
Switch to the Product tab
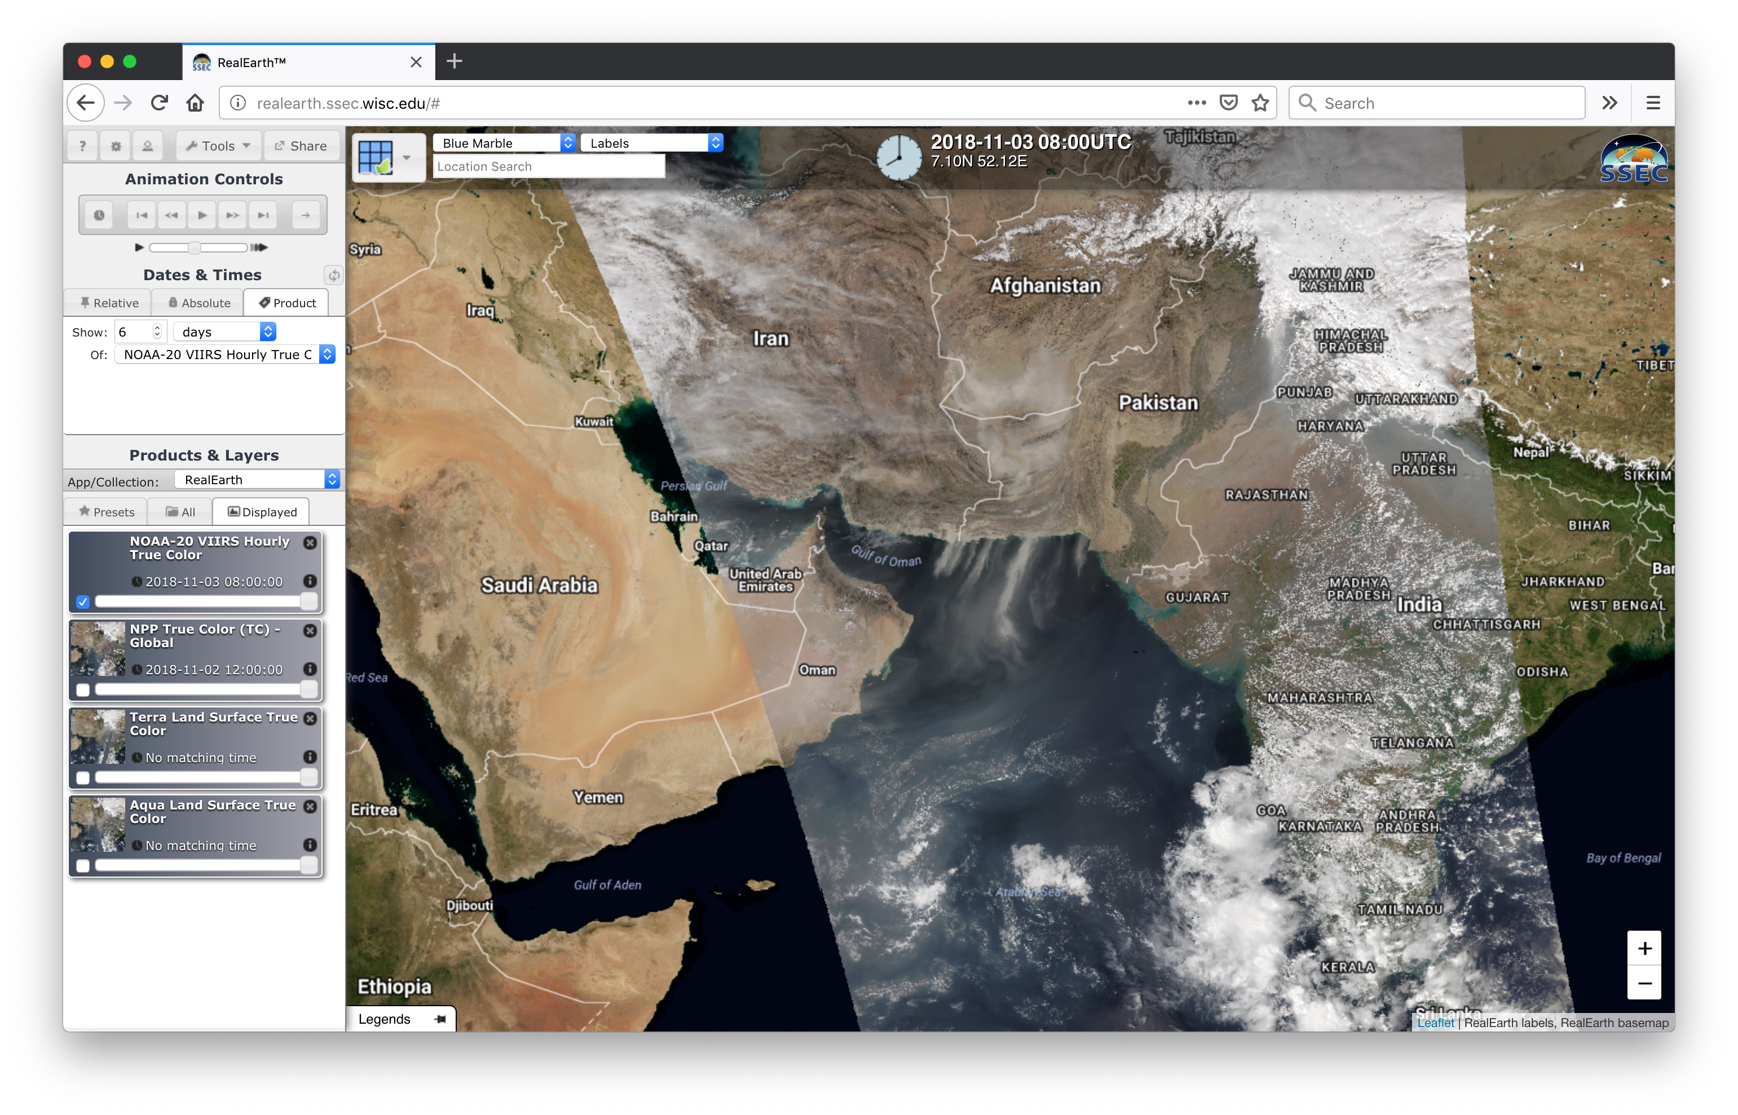(x=287, y=303)
